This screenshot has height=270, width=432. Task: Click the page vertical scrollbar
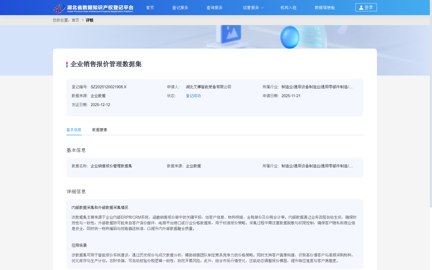pyautogui.click(x=431, y=104)
